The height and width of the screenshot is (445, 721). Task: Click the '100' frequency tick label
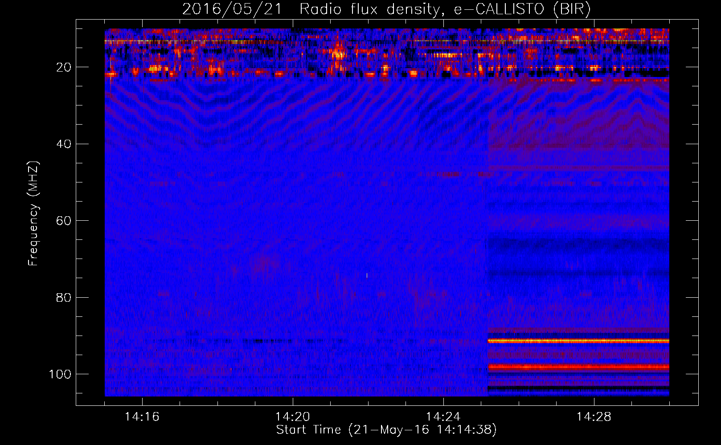(60, 374)
